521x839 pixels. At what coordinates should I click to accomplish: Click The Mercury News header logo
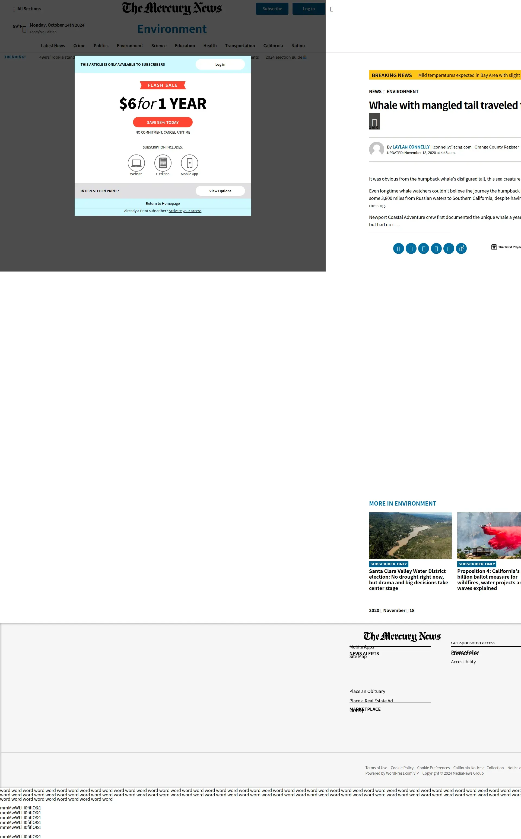coord(171,8)
